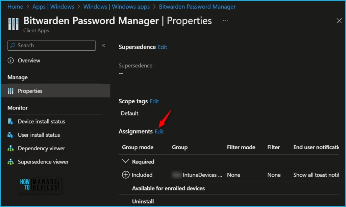This screenshot has height=207, width=346.
Task: Expand the Included row plus icon
Action: click(x=126, y=175)
